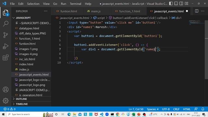Split the editor to the right
Viewport: 208px width, 117px height.
pos(197,11)
